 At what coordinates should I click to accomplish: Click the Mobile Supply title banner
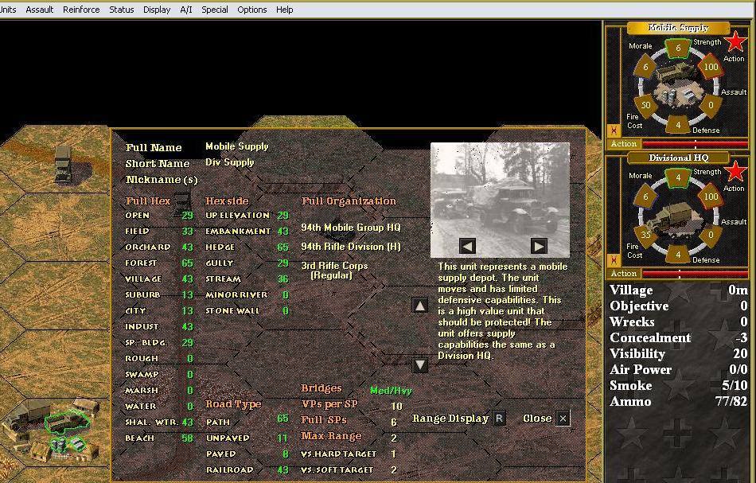coord(678,28)
